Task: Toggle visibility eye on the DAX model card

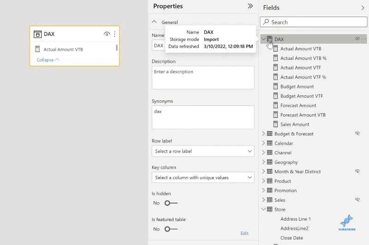Action: point(107,34)
